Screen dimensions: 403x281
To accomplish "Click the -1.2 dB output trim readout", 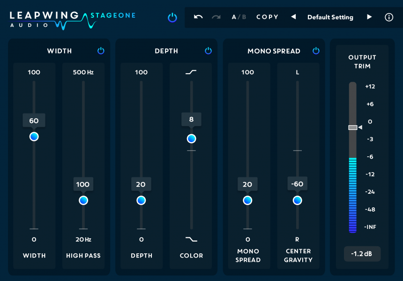I will pyautogui.click(x=362, y=254).
